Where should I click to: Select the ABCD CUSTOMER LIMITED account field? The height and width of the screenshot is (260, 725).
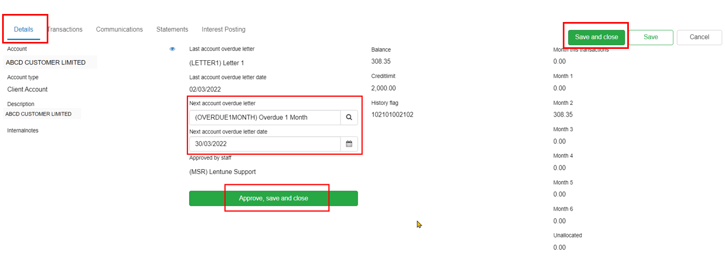[50, 62]
